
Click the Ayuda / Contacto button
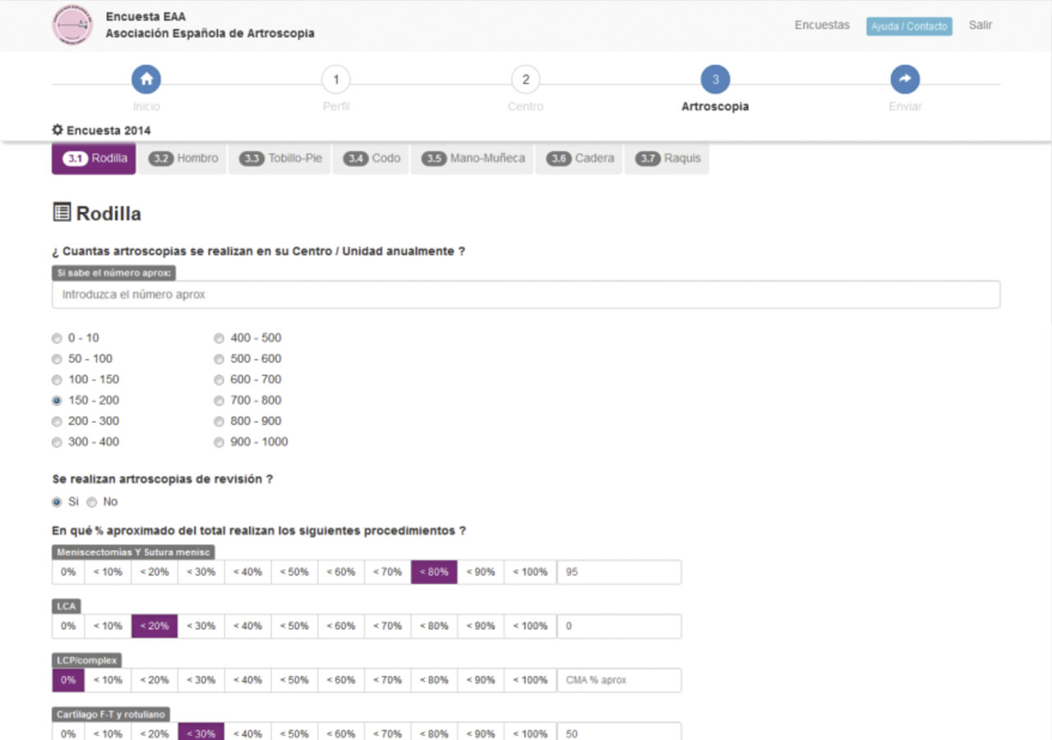[x=908, y=26]
